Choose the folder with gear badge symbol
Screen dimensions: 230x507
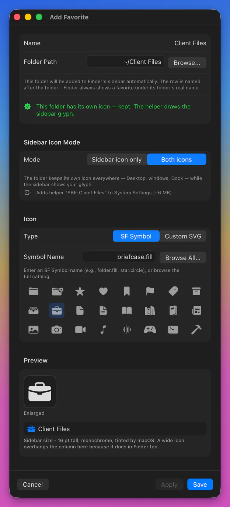click(x=57, y=291)
